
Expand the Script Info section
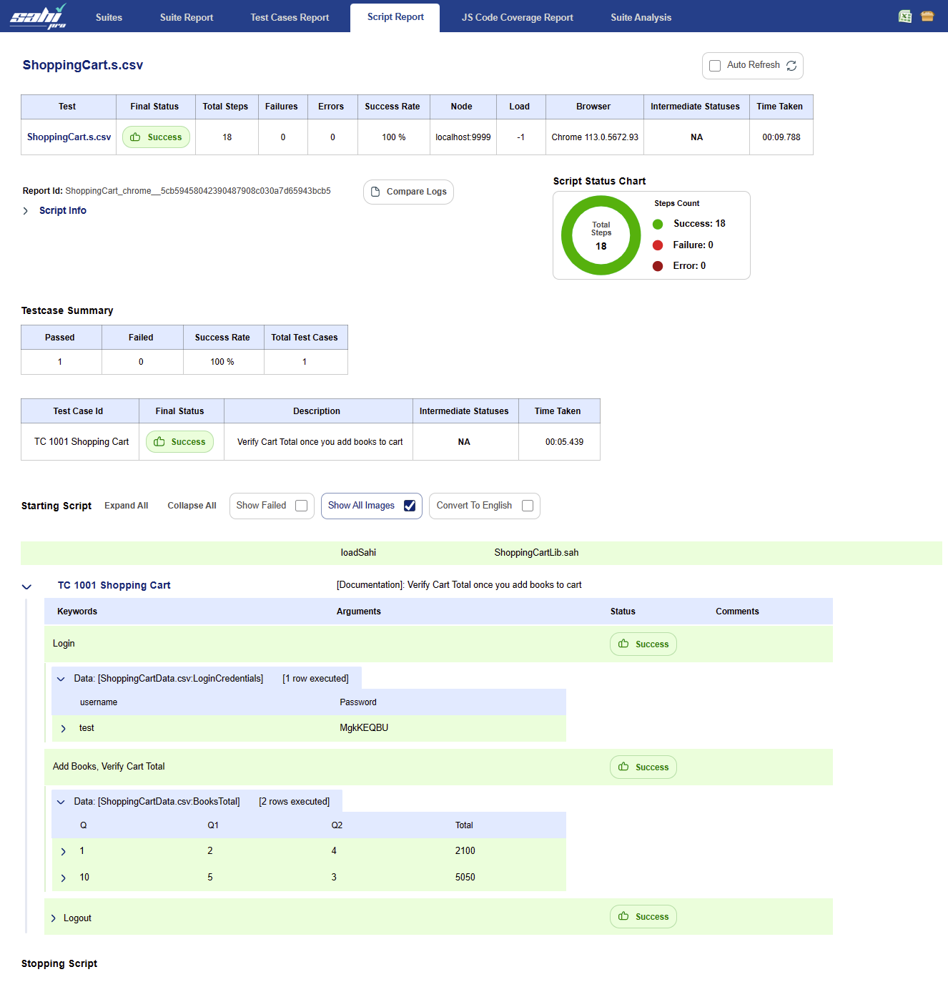[x=26, y=211]
